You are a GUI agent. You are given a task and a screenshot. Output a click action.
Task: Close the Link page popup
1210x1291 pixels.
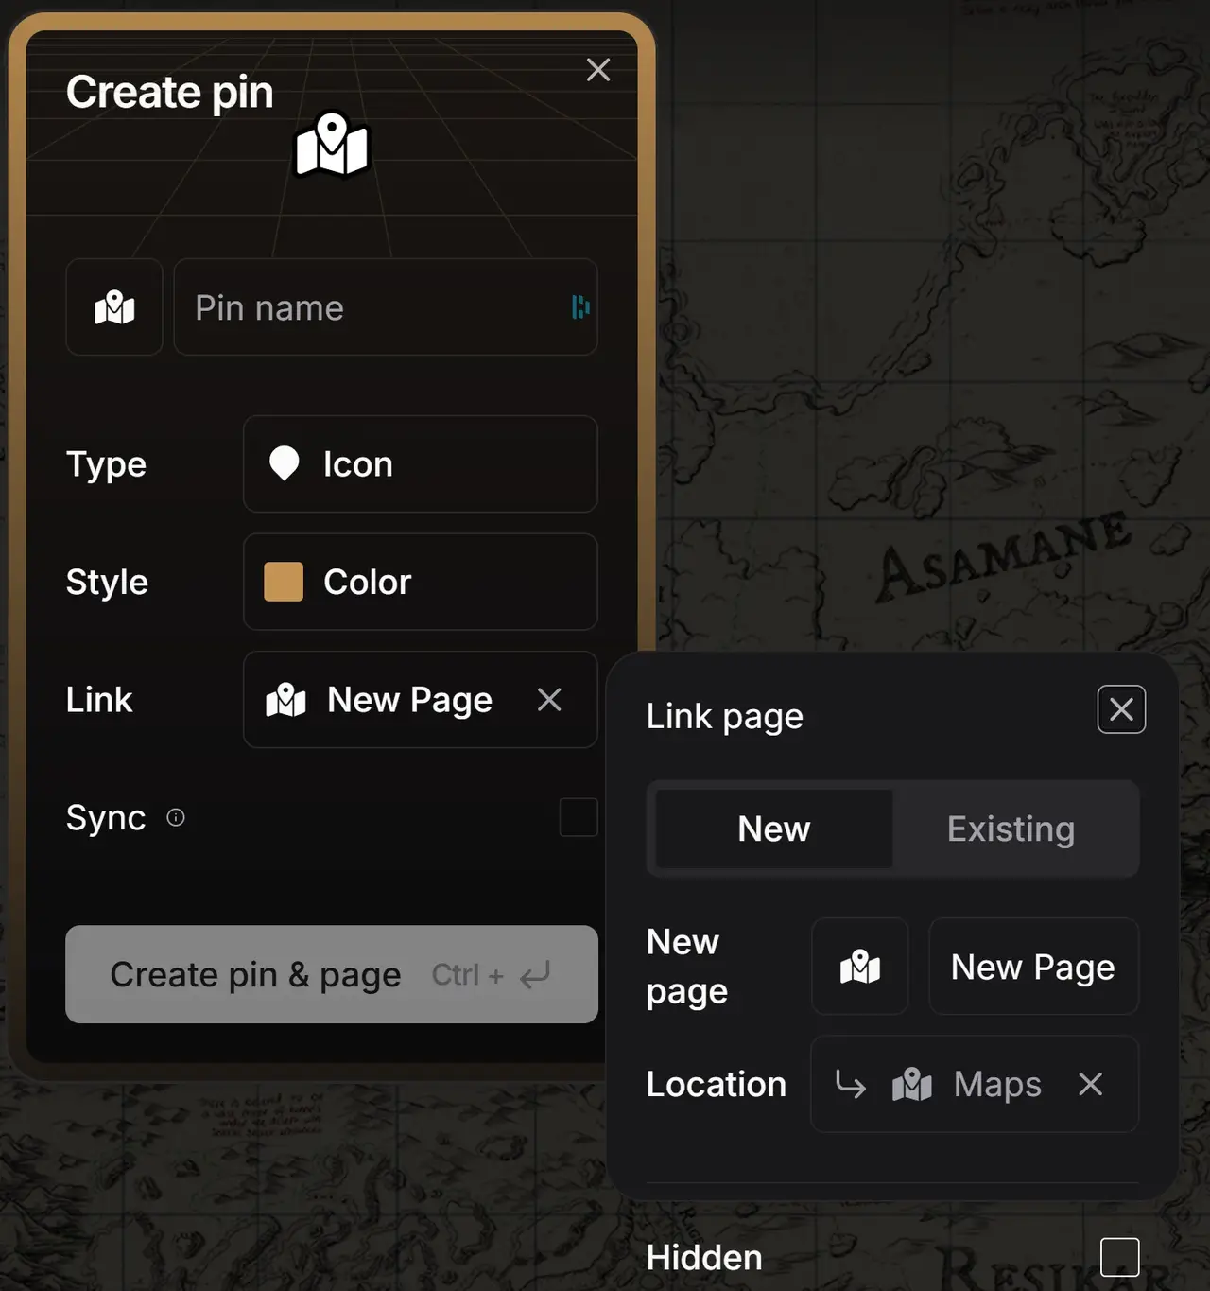[x=1122, y=709]
